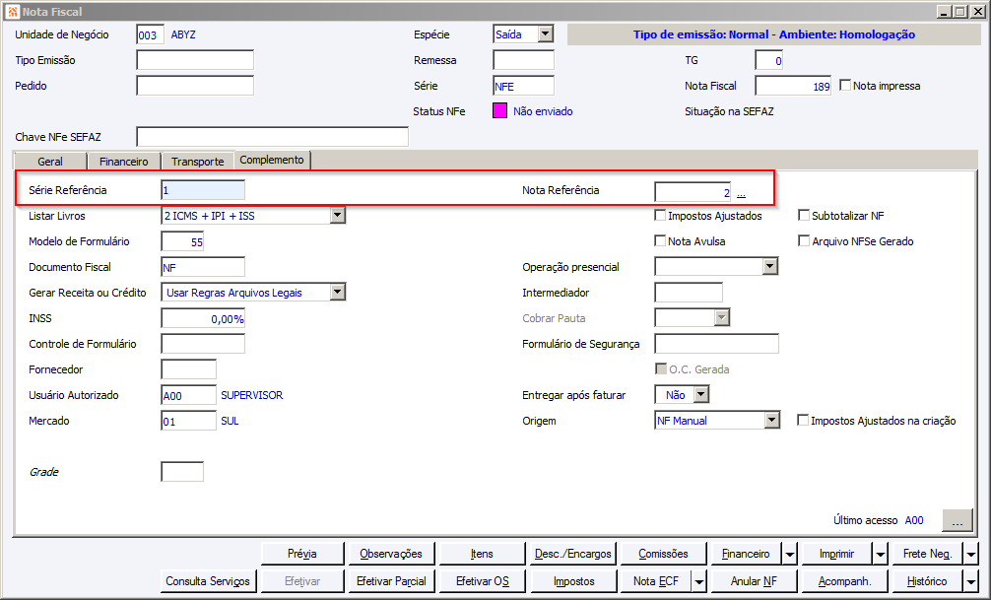Open the Espécie dropdown arrow

[x=546, y=34]
